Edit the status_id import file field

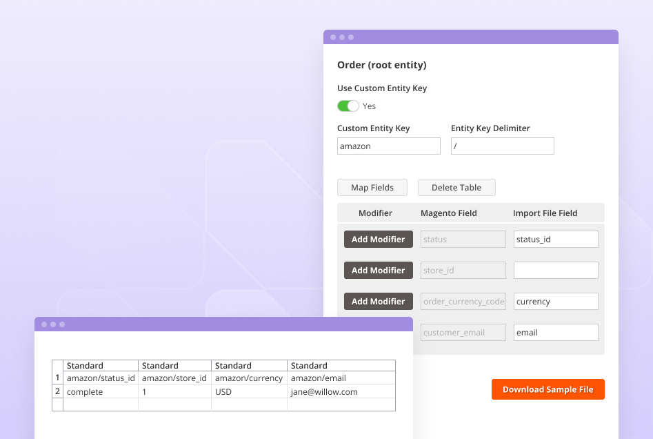tap(555, 239)
